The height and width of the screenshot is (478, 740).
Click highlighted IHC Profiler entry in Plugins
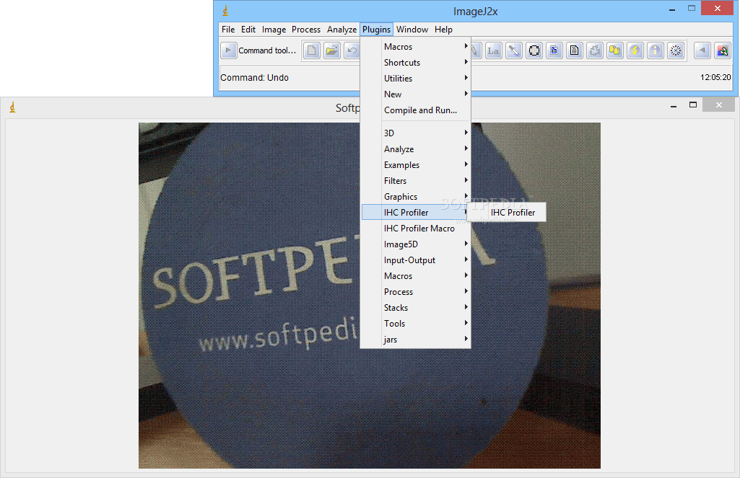416,213
